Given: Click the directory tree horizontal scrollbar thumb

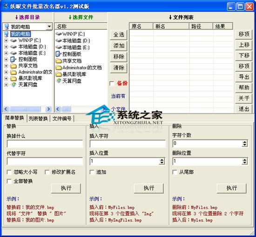Looking at the screenshot, I should click(x=25, y=109).
